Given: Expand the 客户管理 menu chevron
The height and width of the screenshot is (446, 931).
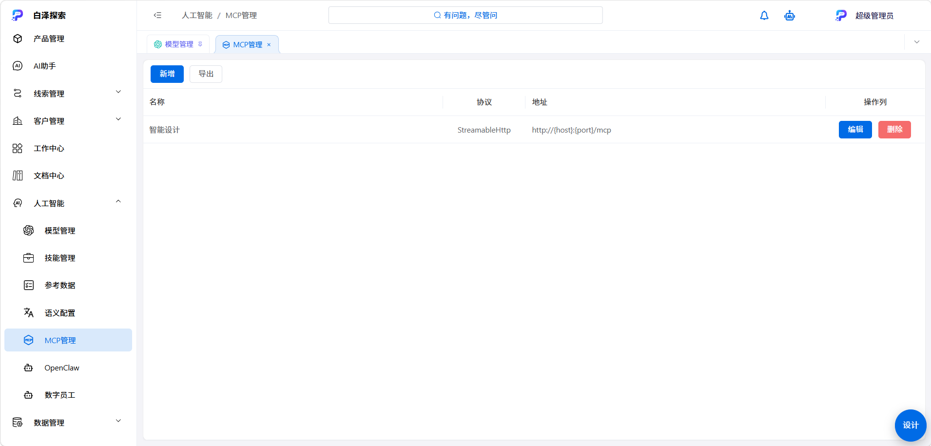Looking at the screenshot, I should (118, 119).
